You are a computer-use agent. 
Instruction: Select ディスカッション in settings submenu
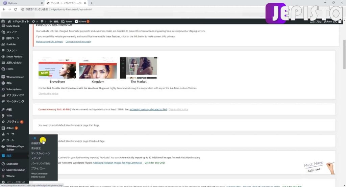point(41,153)
